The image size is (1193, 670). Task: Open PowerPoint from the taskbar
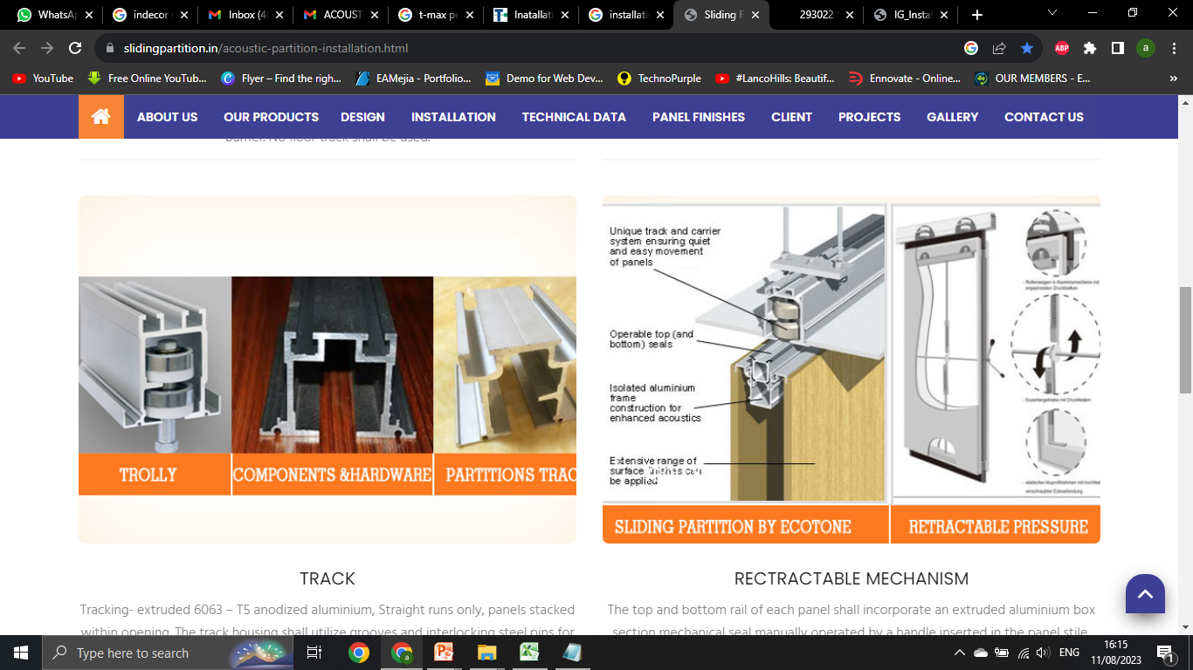click(445, 653)
